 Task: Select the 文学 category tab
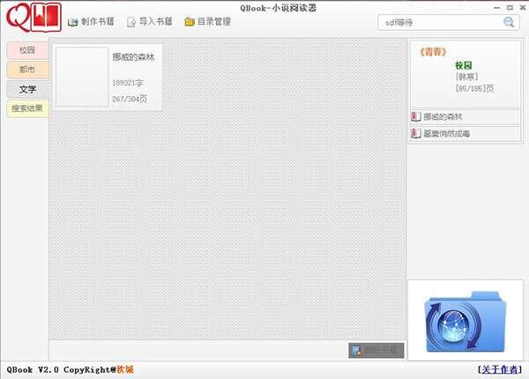pos(27,89)
